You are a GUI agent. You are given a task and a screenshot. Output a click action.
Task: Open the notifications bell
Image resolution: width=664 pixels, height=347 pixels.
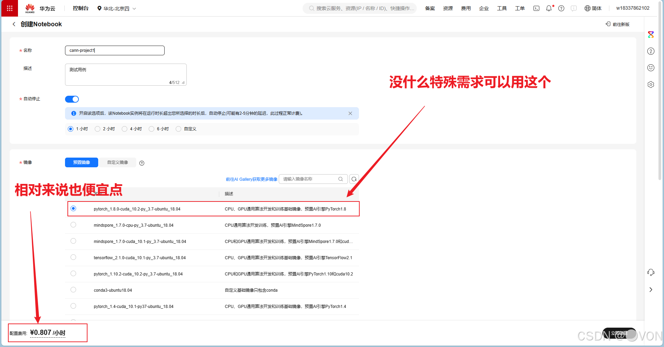pos(549,8)
